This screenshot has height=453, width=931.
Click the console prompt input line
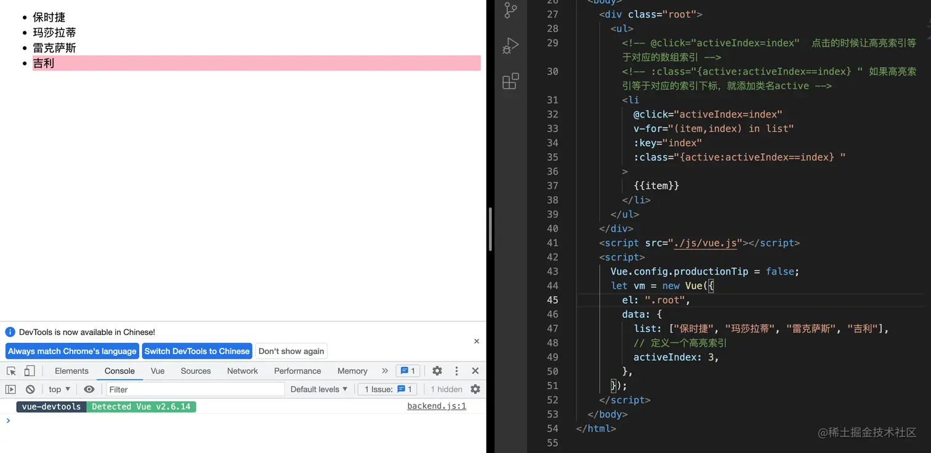tap(246, 420)
